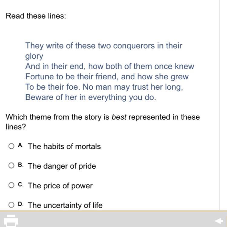The height and width of the screenshot is (227, 227).
Task: Choose 'The price of power' answer text
Action: tap(60, 186)
